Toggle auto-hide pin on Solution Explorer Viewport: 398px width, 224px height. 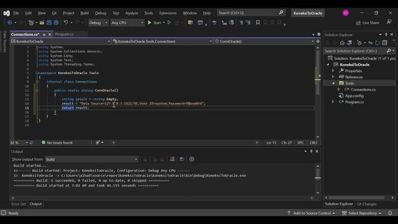[x=386, y=35]
